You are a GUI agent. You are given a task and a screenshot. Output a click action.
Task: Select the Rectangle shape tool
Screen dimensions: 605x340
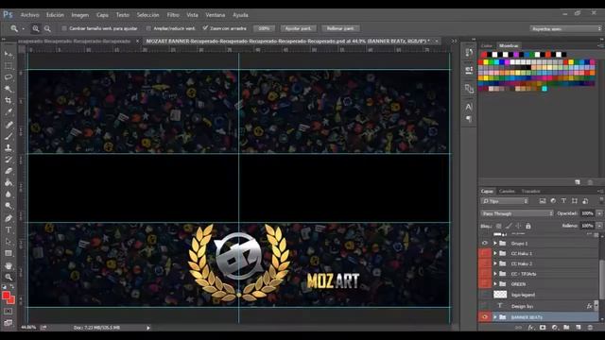[9, 253]
